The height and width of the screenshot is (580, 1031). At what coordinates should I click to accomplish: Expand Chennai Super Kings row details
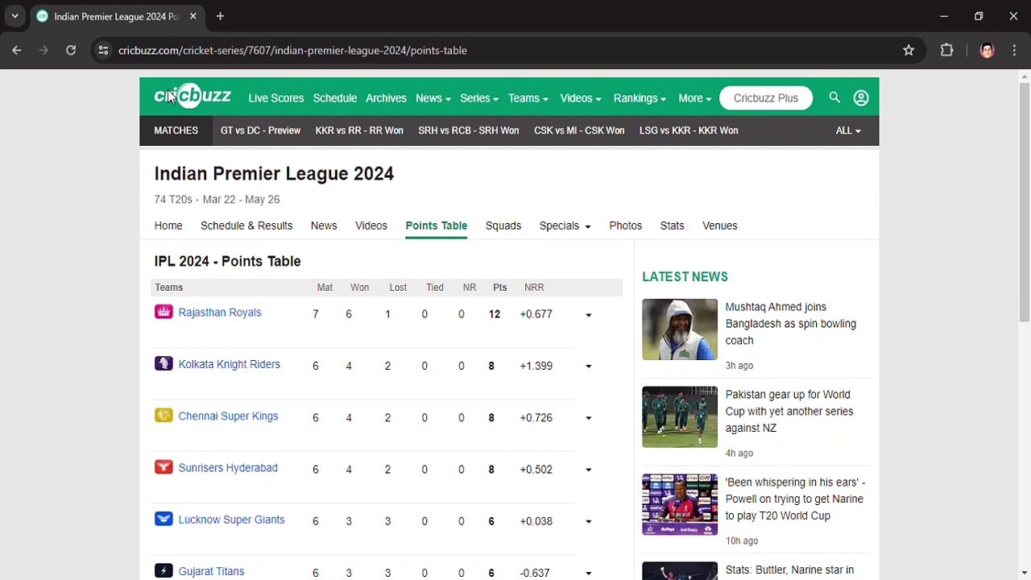(588, 418)
